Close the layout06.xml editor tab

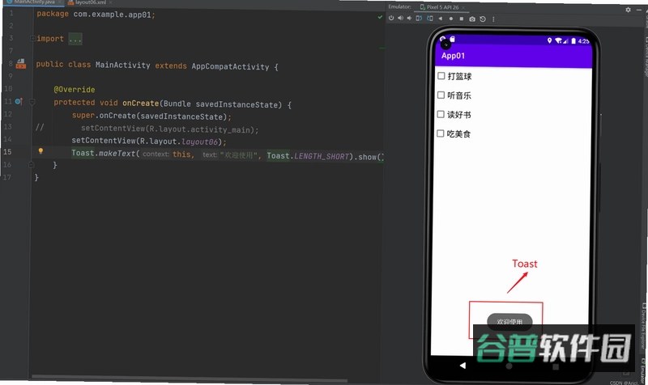[x=111, y=2]
